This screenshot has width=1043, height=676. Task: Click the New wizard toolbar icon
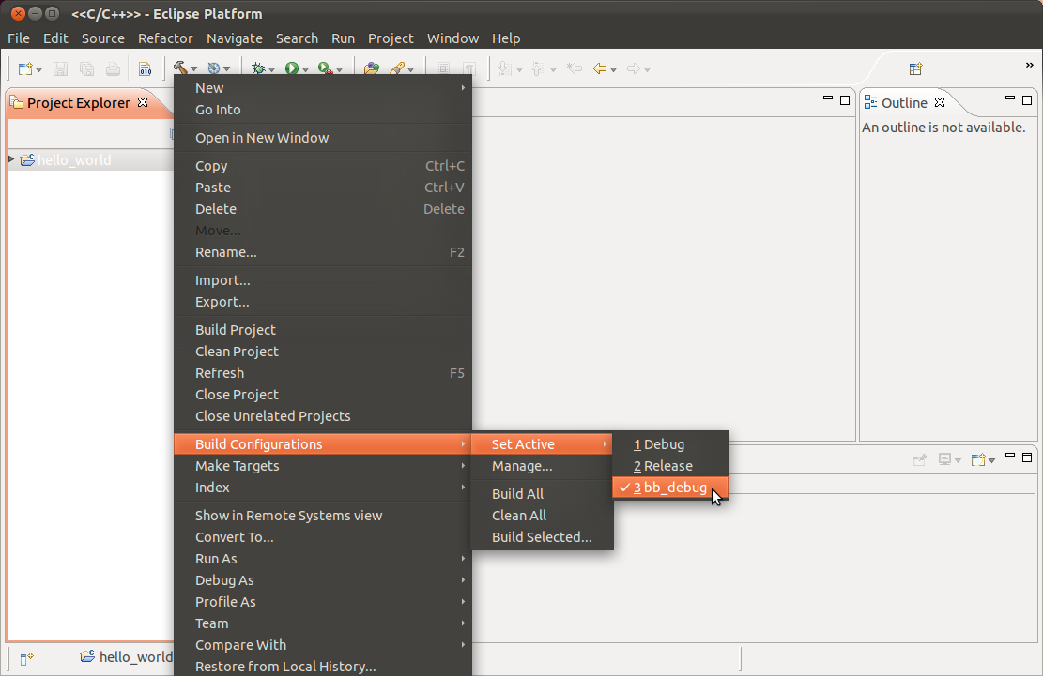tap(25, 68)
